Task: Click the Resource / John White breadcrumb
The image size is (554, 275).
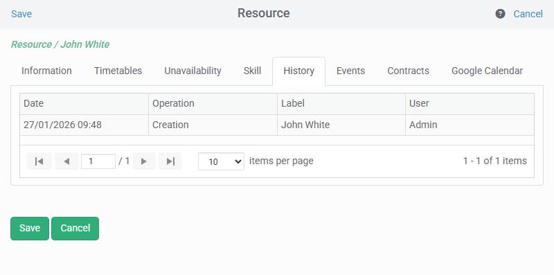Action: (x=60, y=44)
